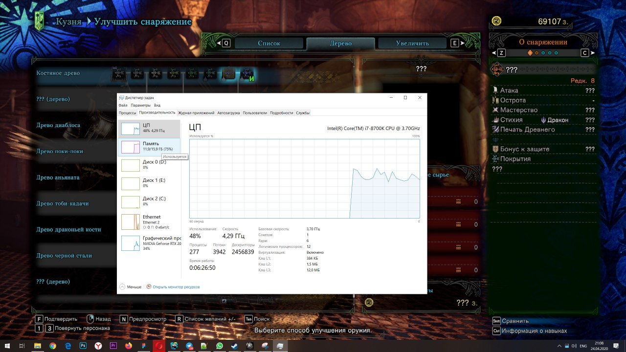Select Память in the performance sidebar
626x352 pixels.
click(x=149, y=146)
